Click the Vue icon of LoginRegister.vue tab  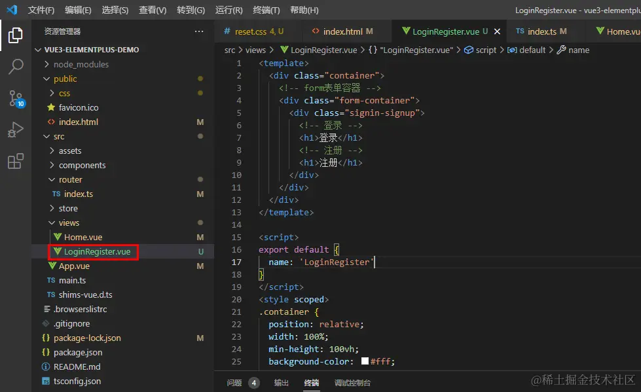click(x=406, y=31)
